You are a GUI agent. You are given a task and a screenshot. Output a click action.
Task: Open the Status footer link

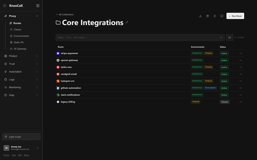(26, 155)
